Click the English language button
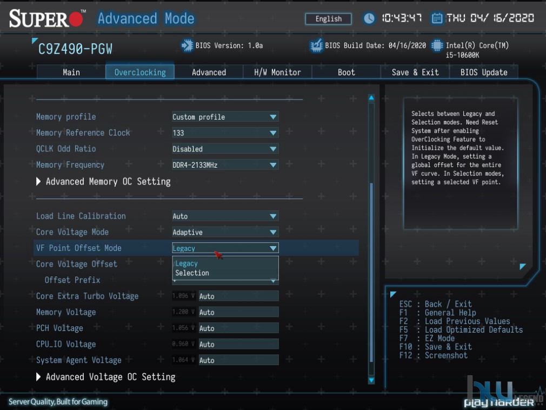 328,19
